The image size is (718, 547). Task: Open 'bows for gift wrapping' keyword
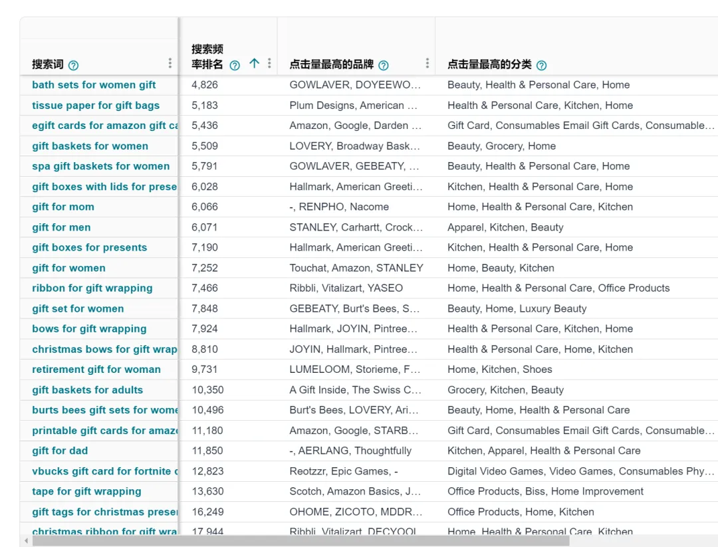tap(89, 329)
